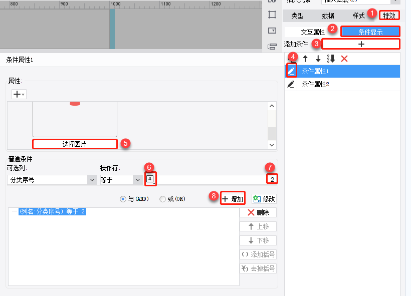This screenshot has width=411, height=296.
Task: Click the image preview thumbnail
Action: pyautogui.click(x=75, y=119)
